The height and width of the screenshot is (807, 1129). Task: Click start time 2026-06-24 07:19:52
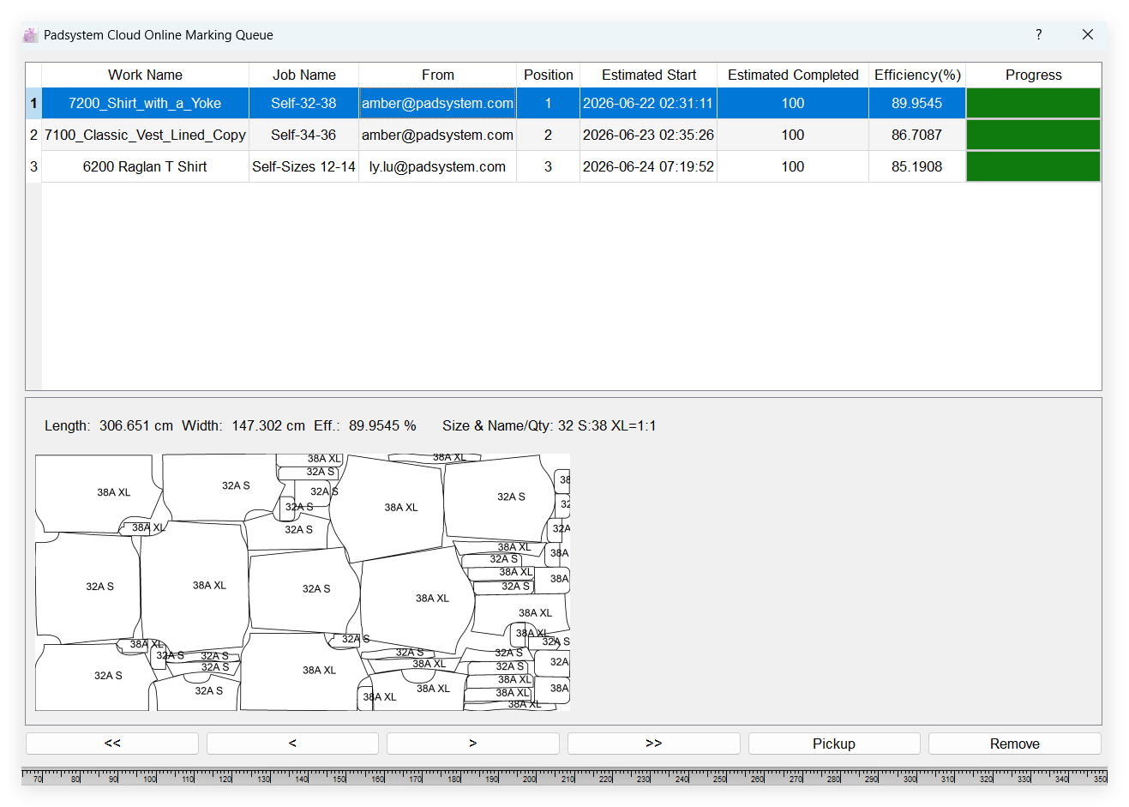click(648, 166)
